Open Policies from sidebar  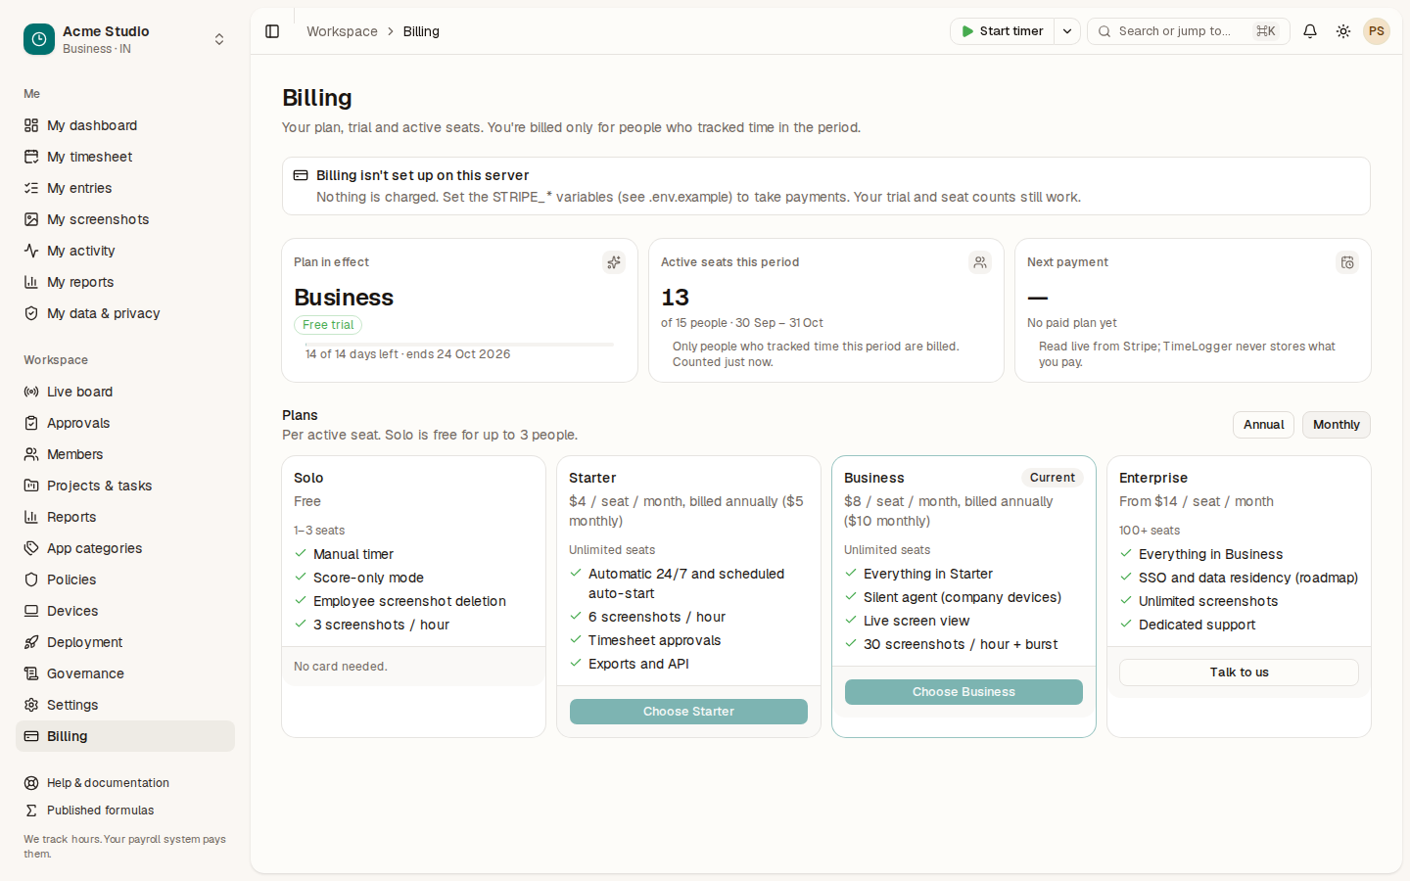tap(125, 580)
